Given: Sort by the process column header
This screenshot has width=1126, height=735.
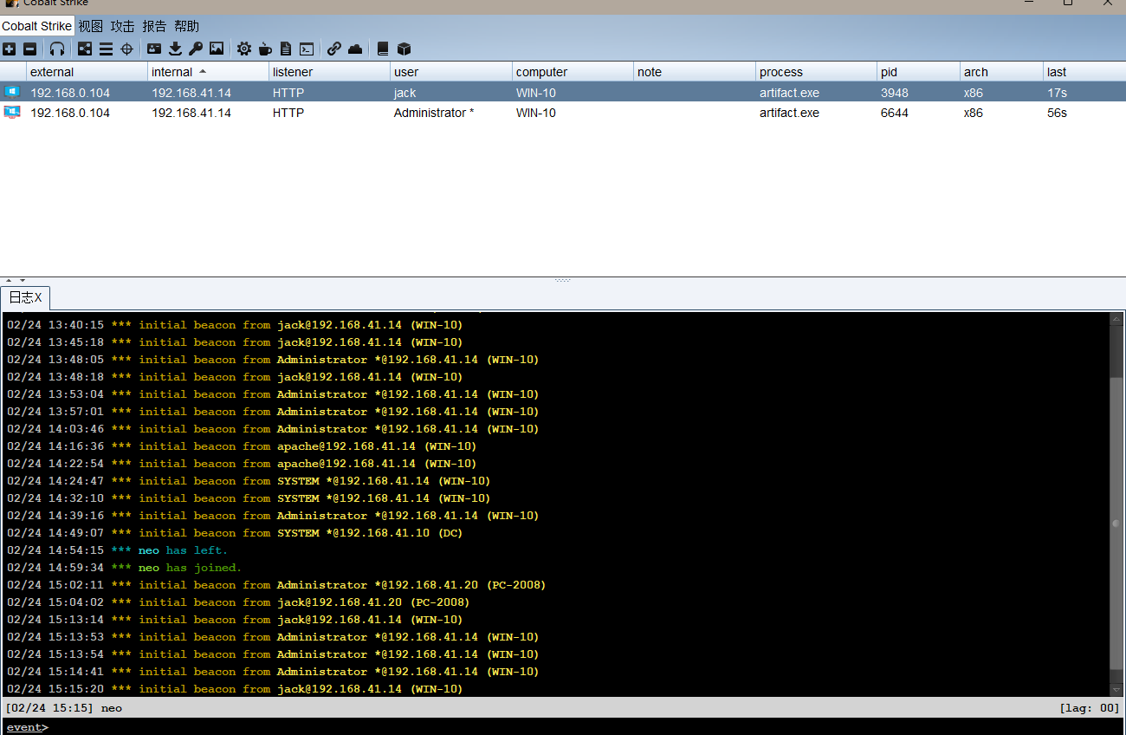Looking at the screenshot, I should 816,72.
